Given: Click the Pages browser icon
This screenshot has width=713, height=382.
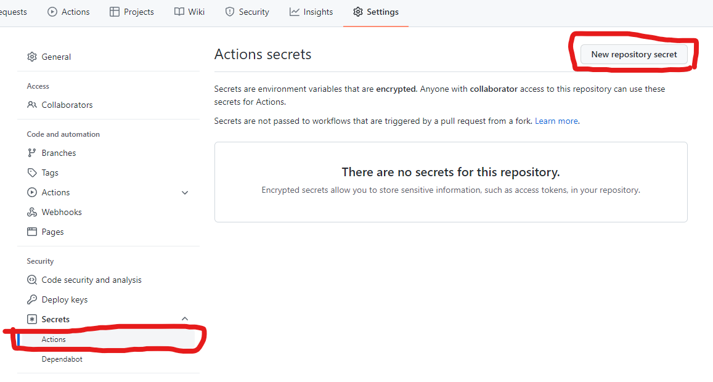Looking at the screenshot, I should pyautogui.click(x=32, y=232).
